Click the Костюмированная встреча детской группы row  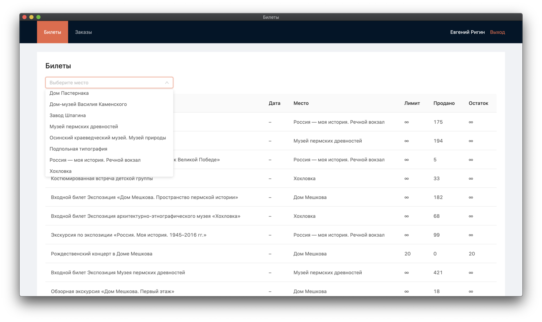pyautogui.click(x=271, y=179)
